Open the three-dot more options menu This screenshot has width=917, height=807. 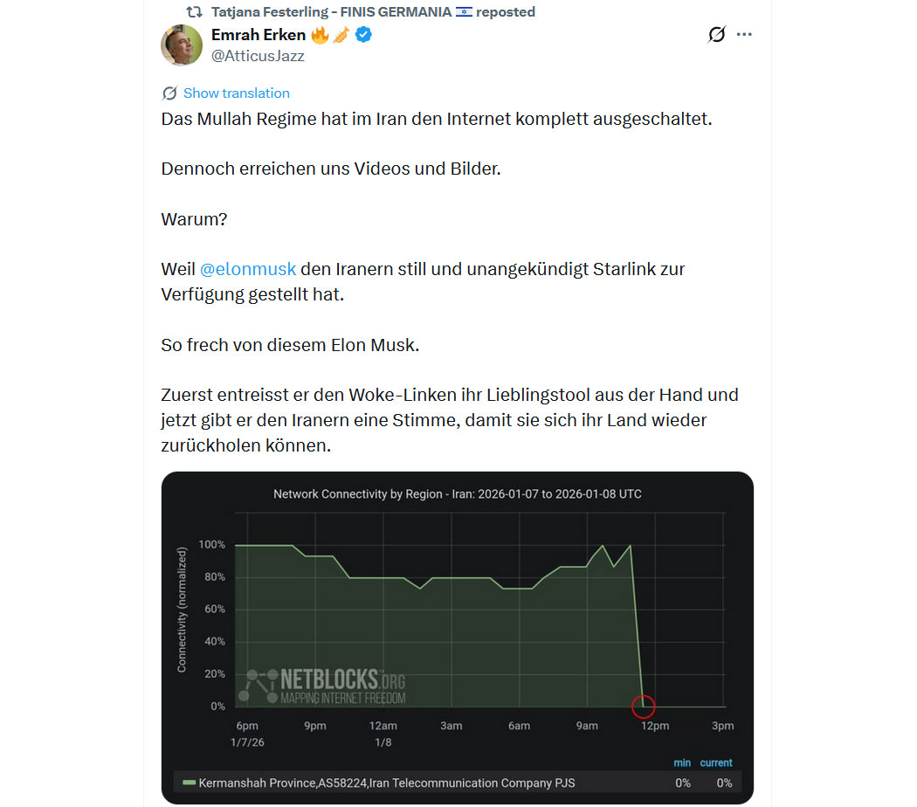coord(744,35)
